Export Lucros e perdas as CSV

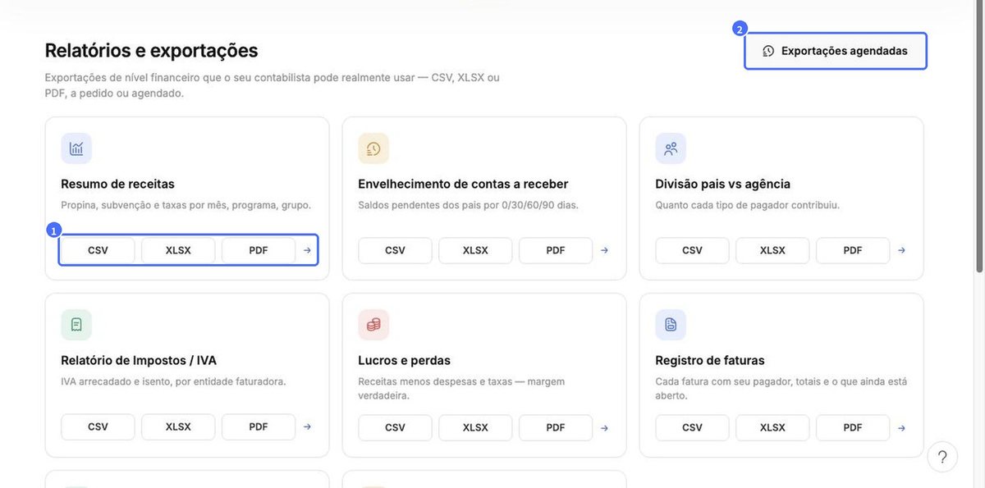(x=395, y=427)
